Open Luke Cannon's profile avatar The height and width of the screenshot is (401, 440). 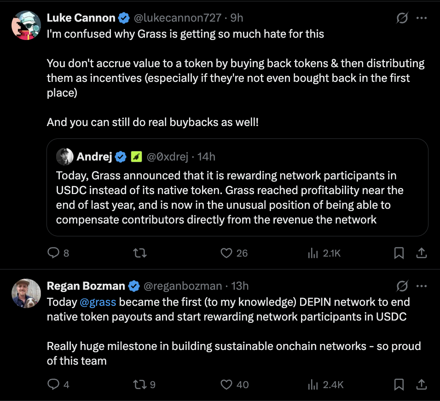point(26,25)
